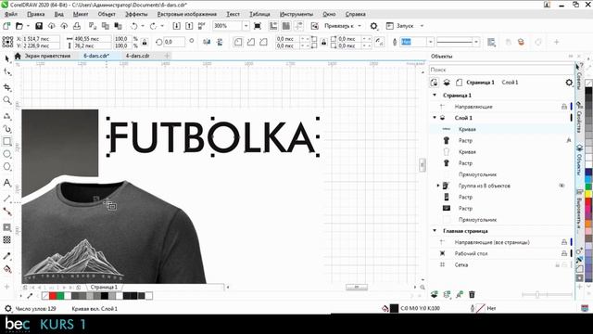Toggle lock ratio padlock near scale fields
Viewport: 593px width, 334px height.
(145, 42)
